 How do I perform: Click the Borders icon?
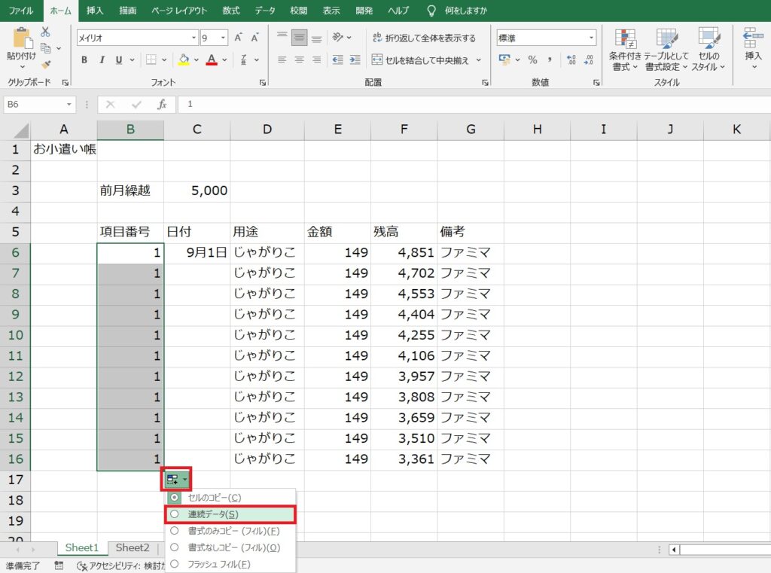[151, 60]
